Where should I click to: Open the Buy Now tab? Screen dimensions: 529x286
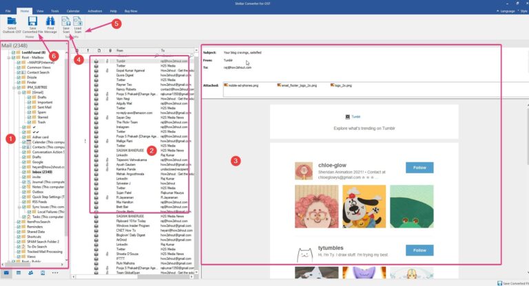click(131, 11)
